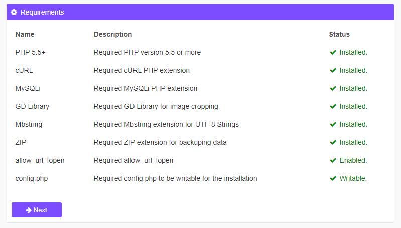Click the allow_url_fopen Enabled checkmark icon
The height and width of the screenshot is (228, 401).
point(333,160)
